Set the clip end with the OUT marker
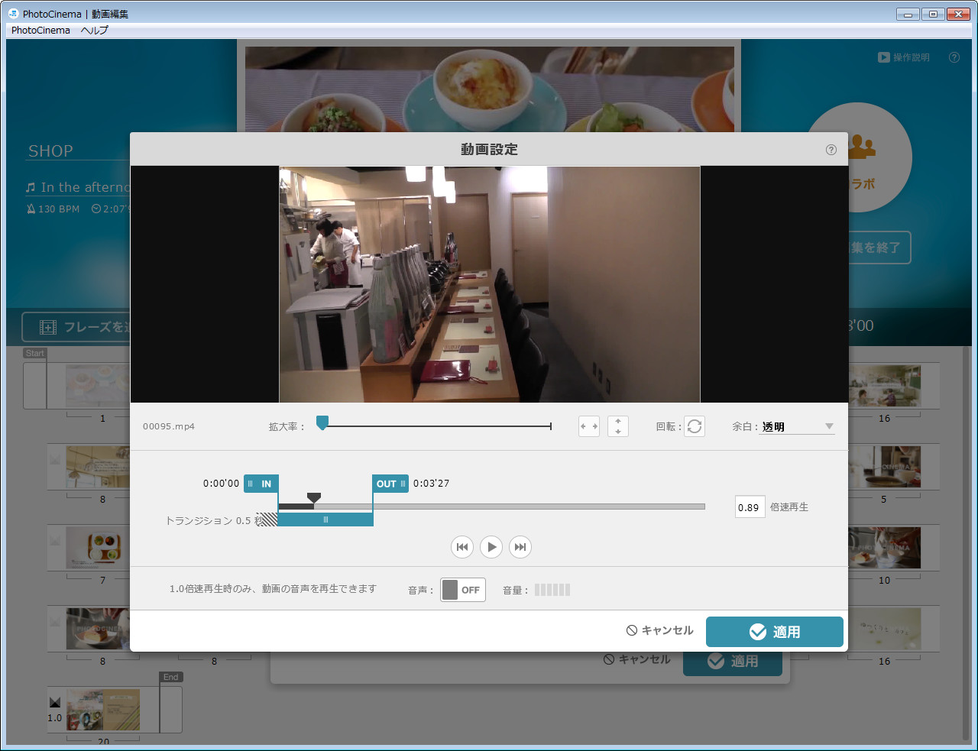The image size is (978, 751). click(390, 483)
